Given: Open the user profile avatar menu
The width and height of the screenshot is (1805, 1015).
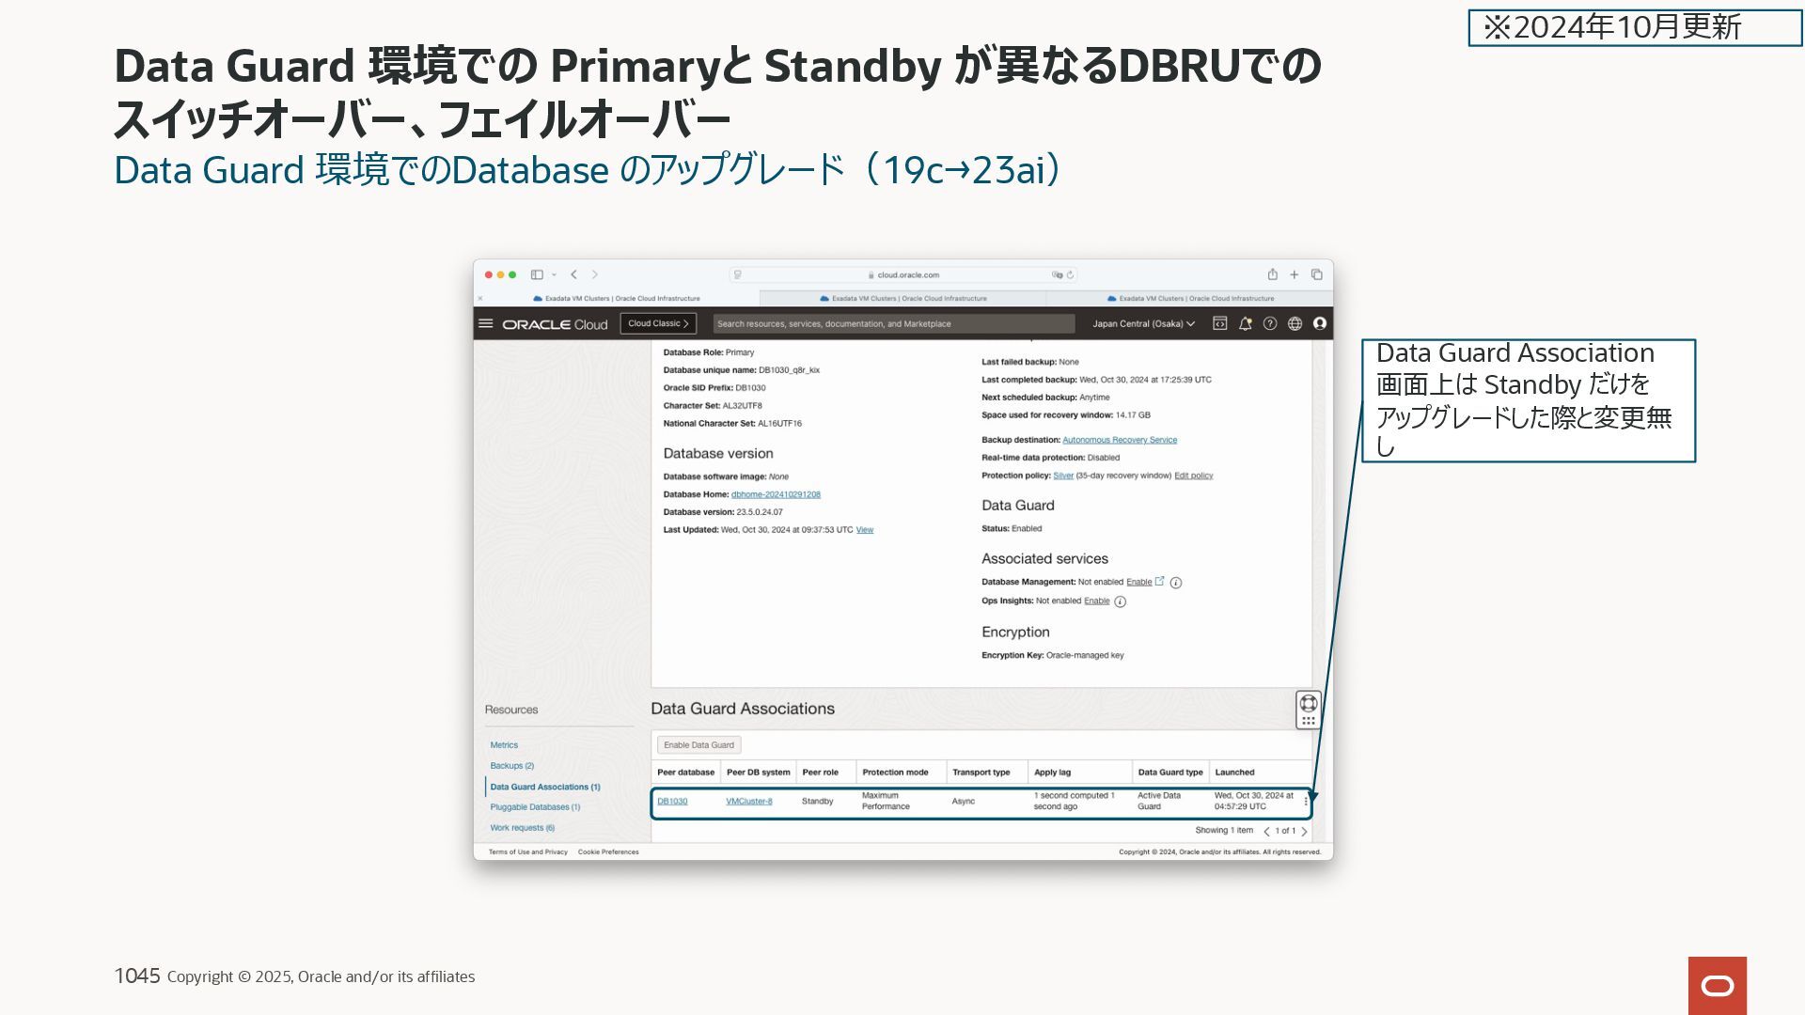Looking at the screenshot, I should [x=1320, y=323].
